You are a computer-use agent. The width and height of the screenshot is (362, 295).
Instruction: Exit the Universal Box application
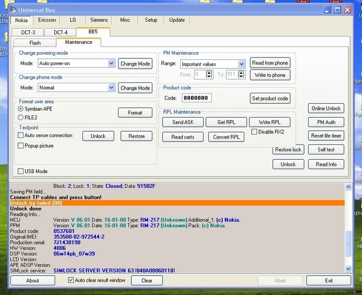[329, 281]
